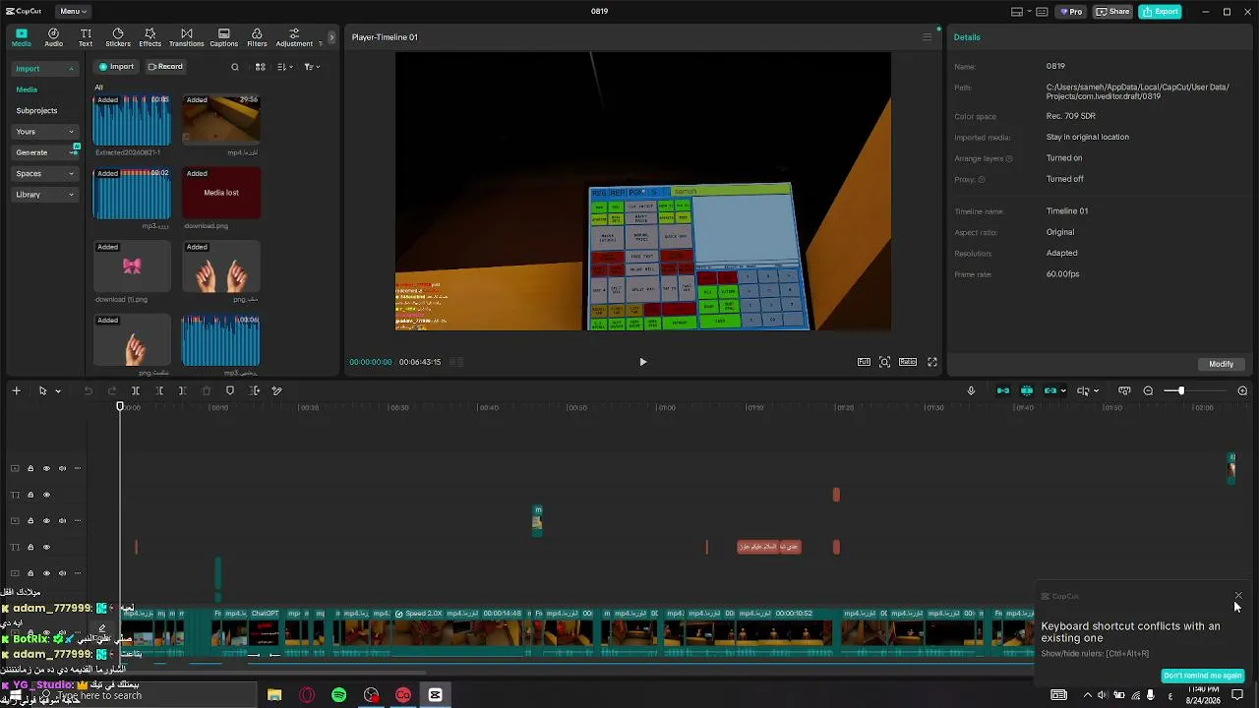Open the media sort dropdown
This screenshot has height=708, width=1259.
285,67
